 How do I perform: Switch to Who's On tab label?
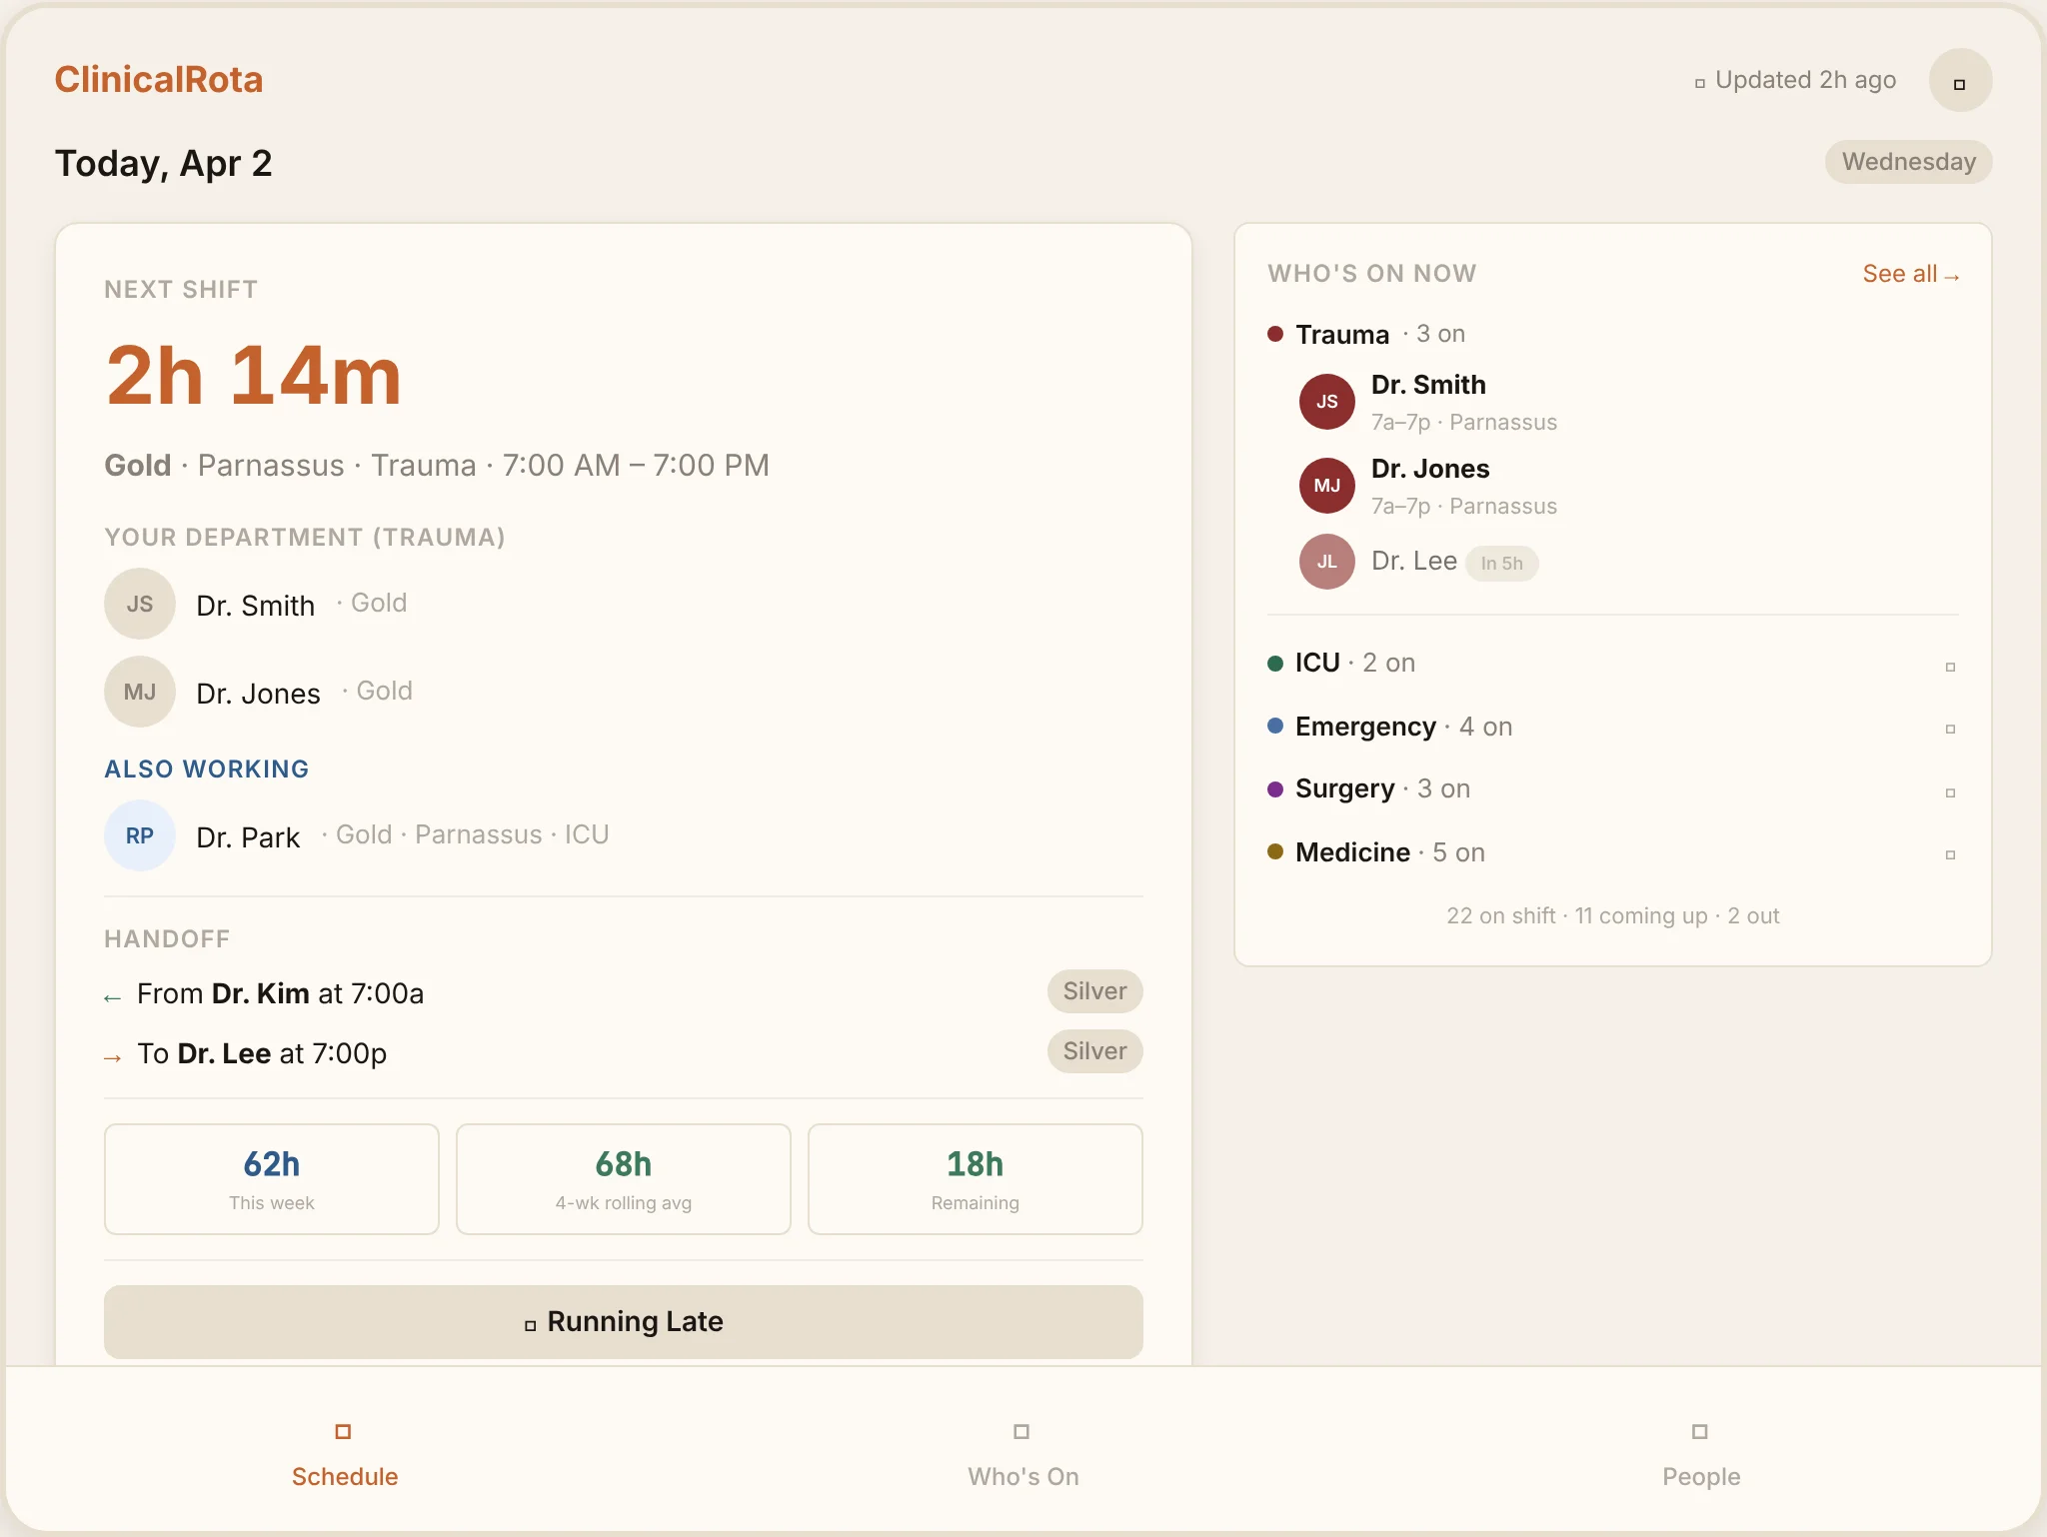point(1023,1476)
